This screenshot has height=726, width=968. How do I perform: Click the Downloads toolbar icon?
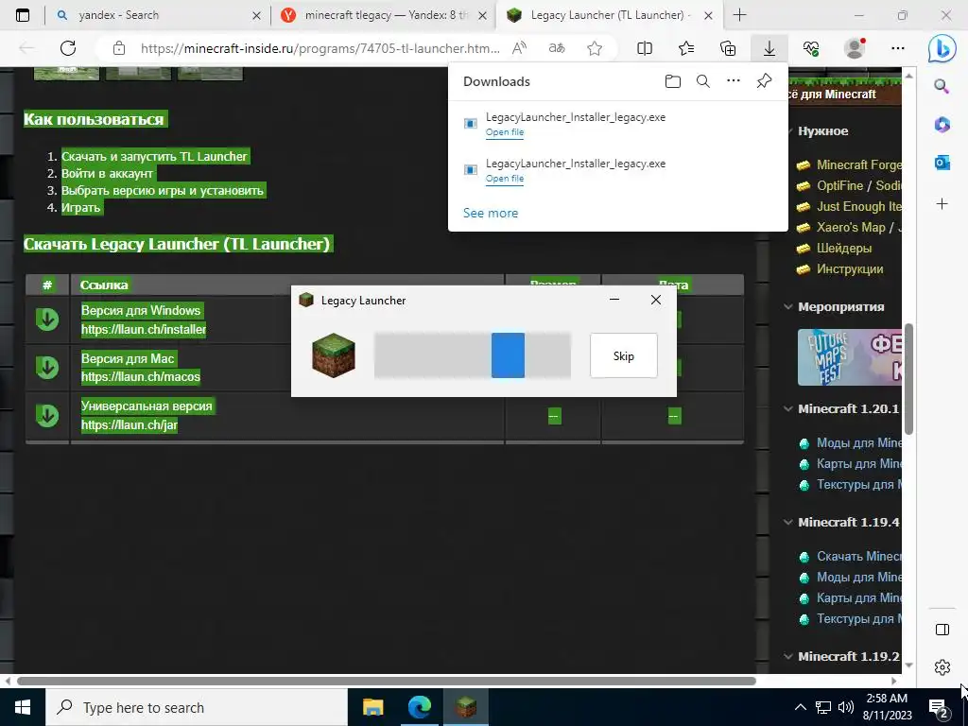click(769, 48)
